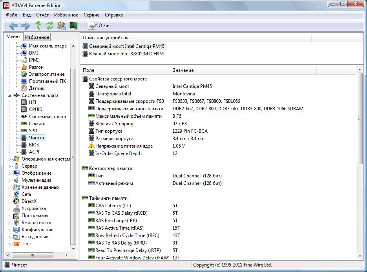Open Портативный ПК item

47,81
